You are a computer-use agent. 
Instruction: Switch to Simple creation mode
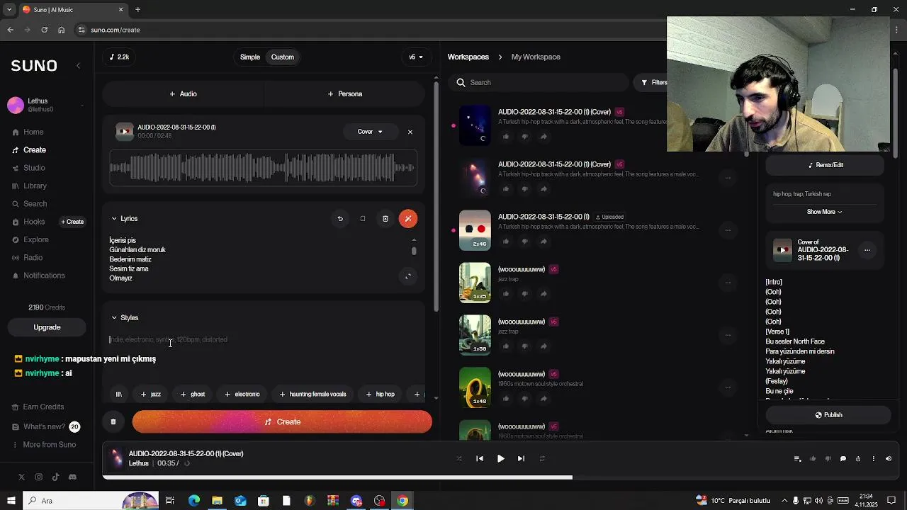[250, 57]
